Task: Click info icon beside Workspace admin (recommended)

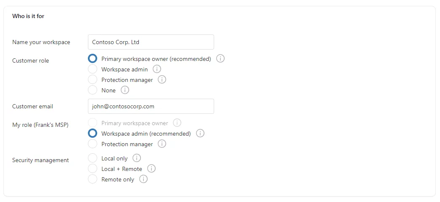Action: click(200, 134)
